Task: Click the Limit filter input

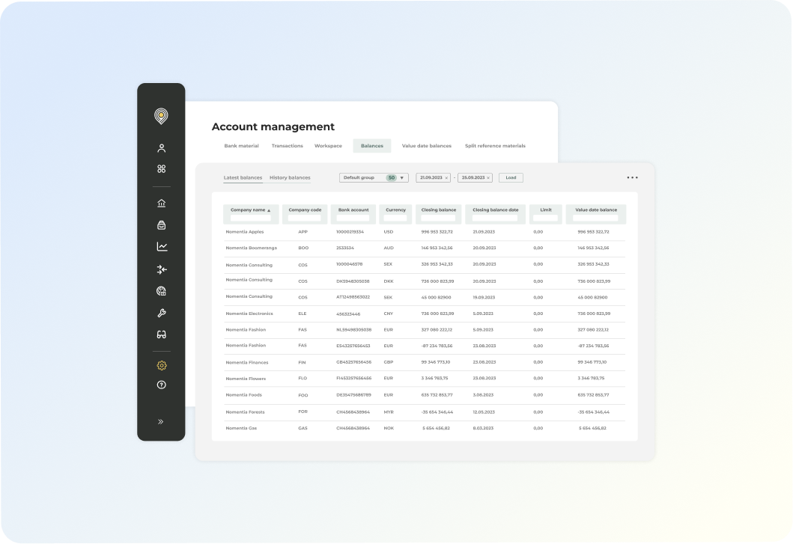Action: tap(546, 218)
